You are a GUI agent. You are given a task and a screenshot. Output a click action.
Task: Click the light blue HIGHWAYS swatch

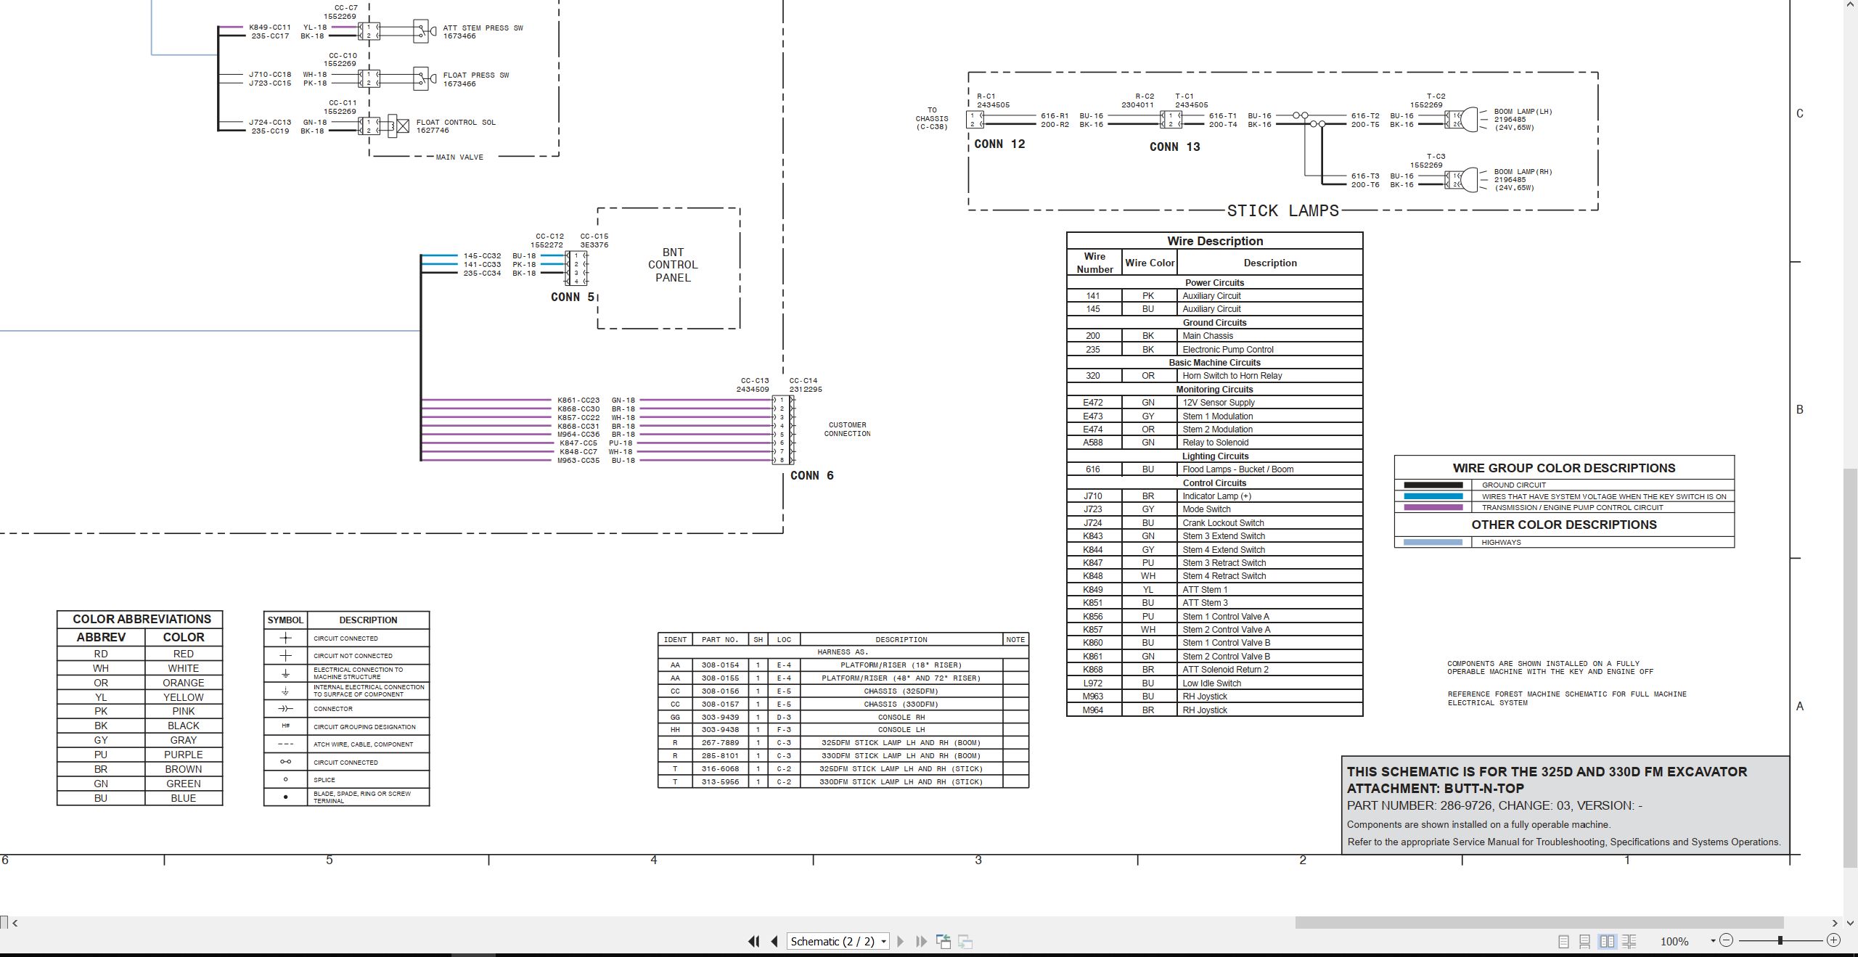pyautogui.click(x=1433, y=542)
